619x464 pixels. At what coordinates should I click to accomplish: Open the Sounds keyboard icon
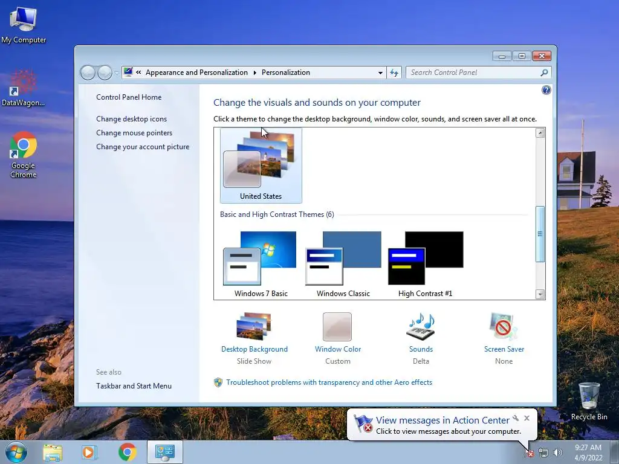coord(421,327)
